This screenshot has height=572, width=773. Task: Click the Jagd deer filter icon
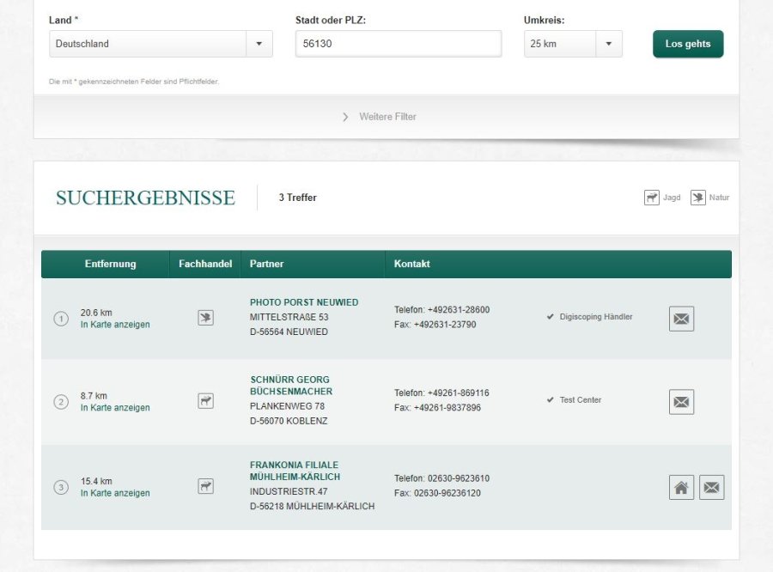click(652, 198)
